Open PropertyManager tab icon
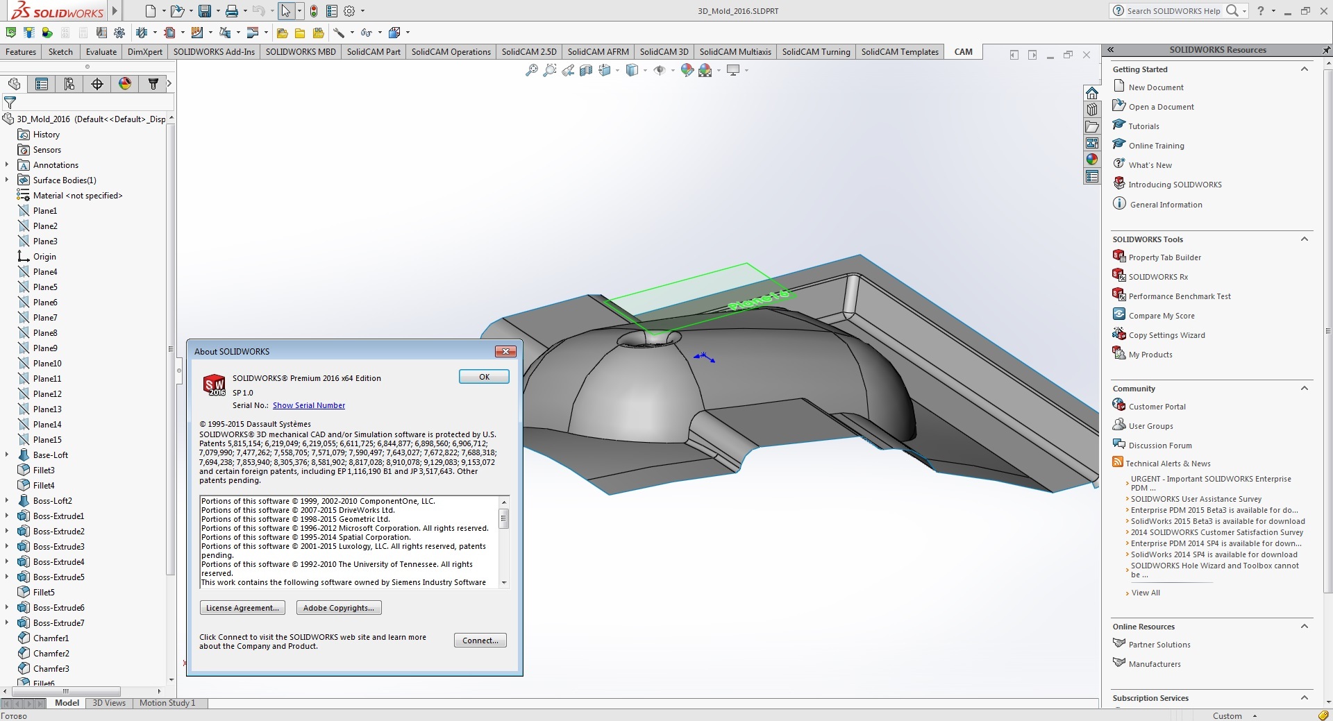 tap(42, 84)
